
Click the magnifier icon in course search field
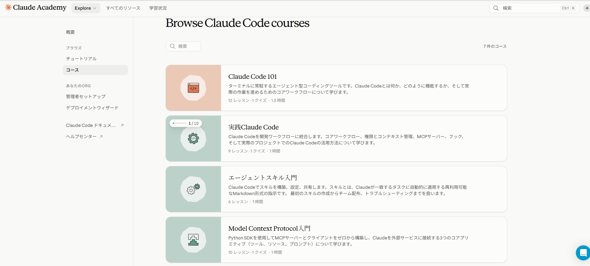172,46
